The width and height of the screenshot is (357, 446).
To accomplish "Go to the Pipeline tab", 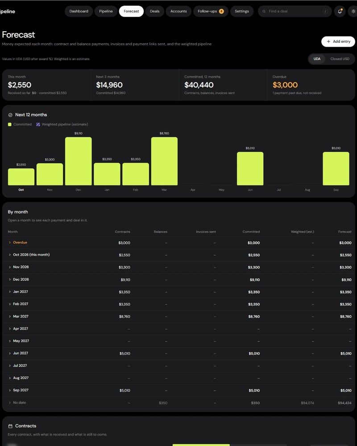I will 106,12.
